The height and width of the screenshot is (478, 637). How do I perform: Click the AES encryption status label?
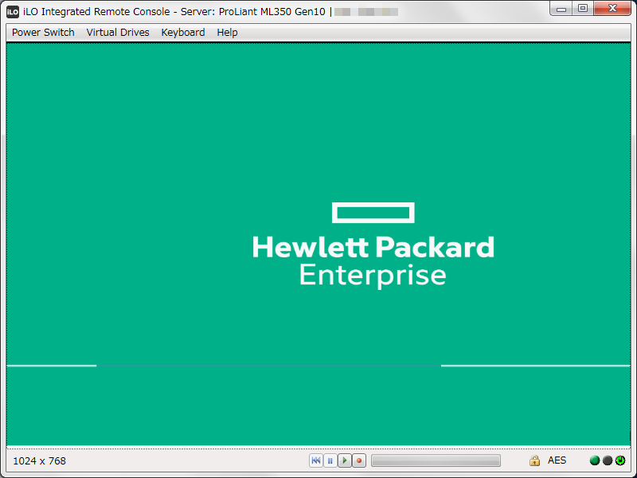click(x=557, y=460)
